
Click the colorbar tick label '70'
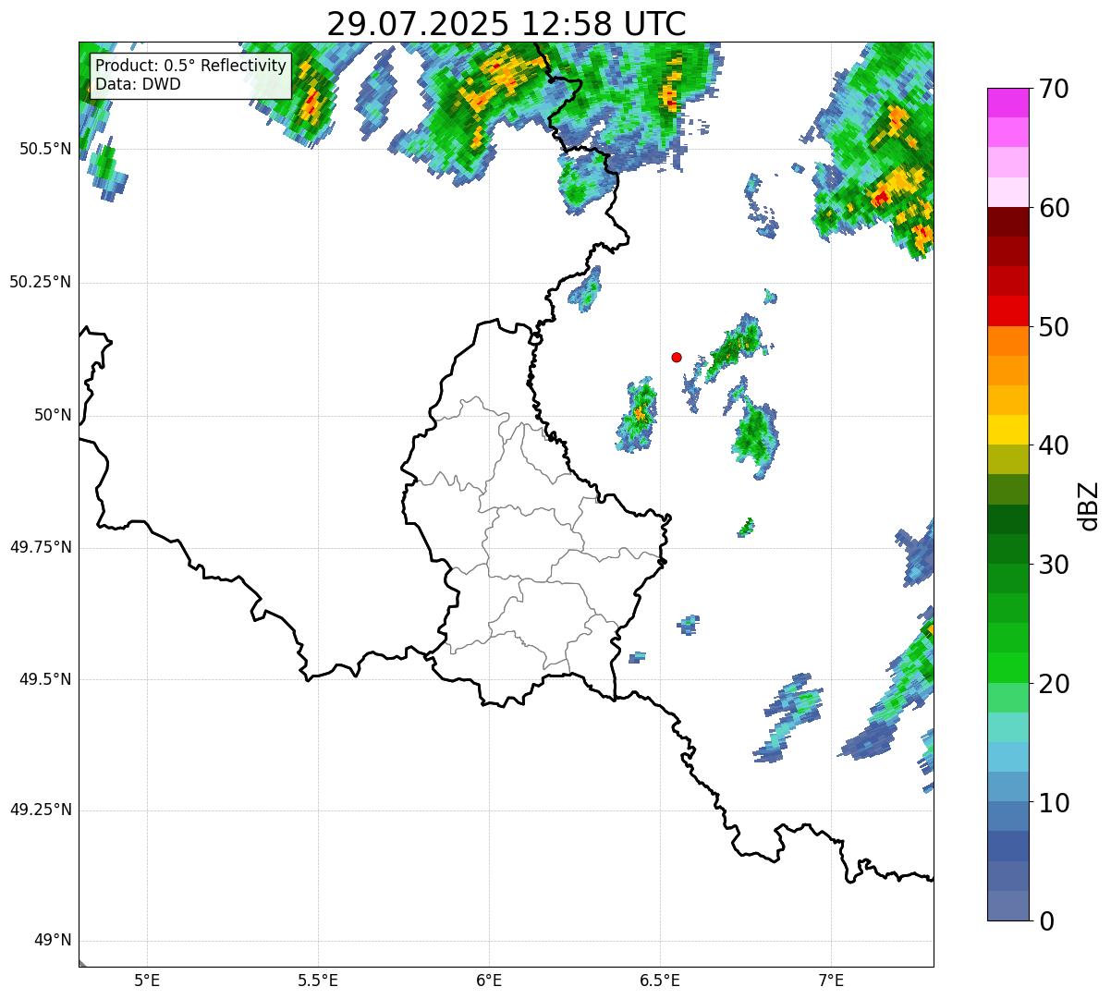pos(1054,89)
